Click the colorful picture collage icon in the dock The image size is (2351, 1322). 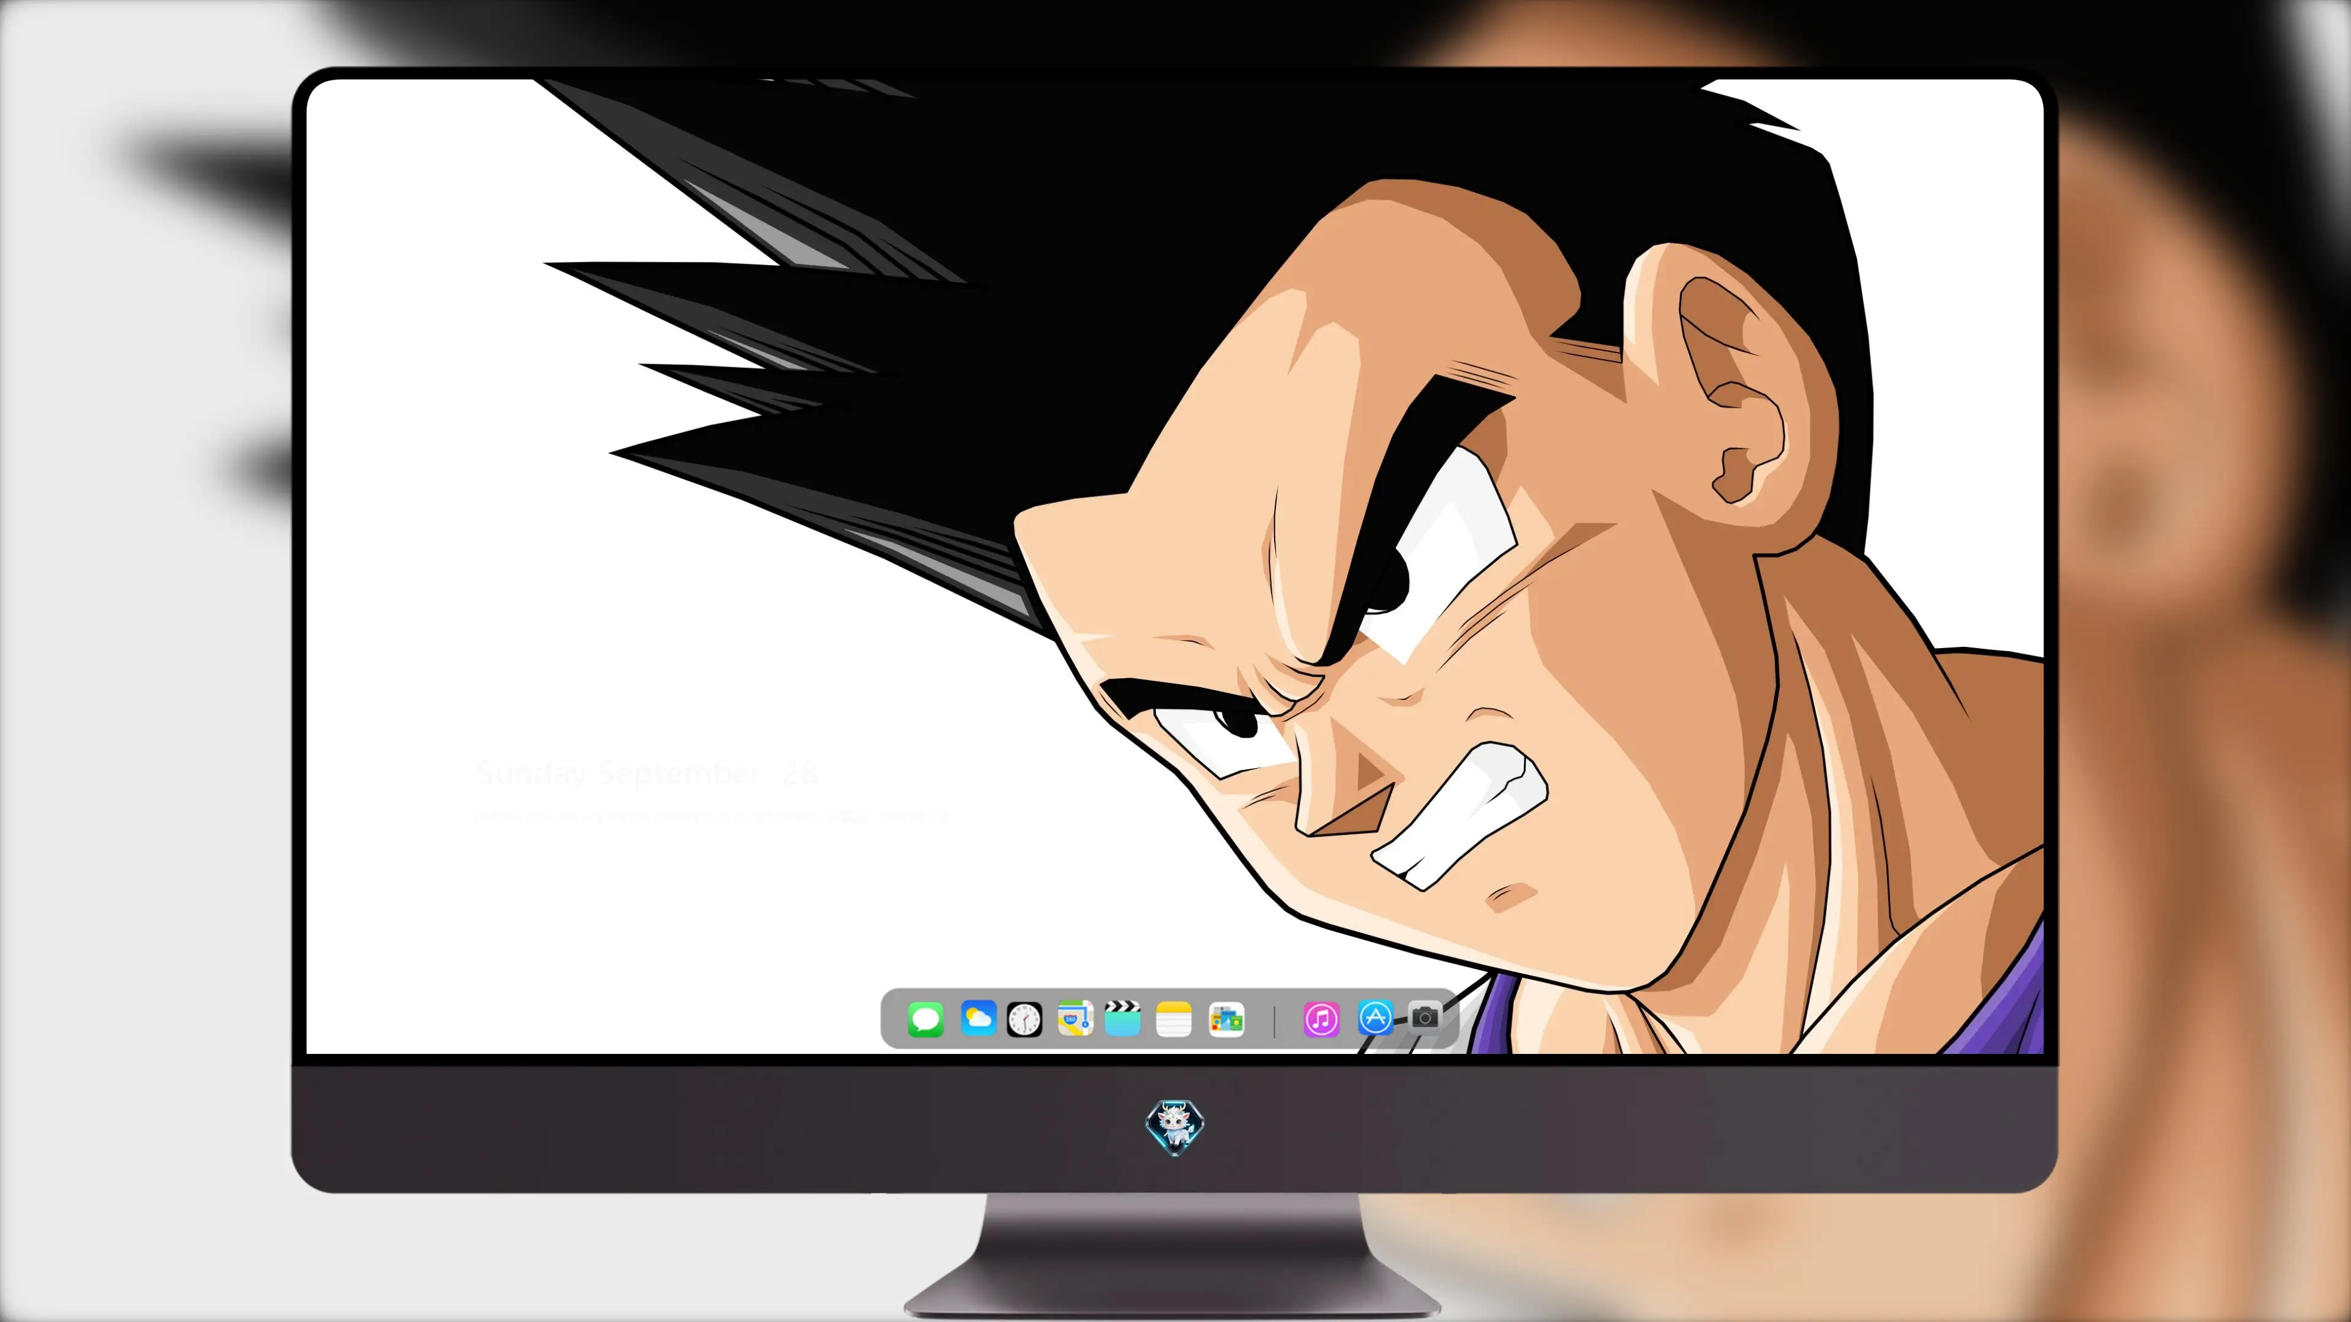pos(1226,1019)
